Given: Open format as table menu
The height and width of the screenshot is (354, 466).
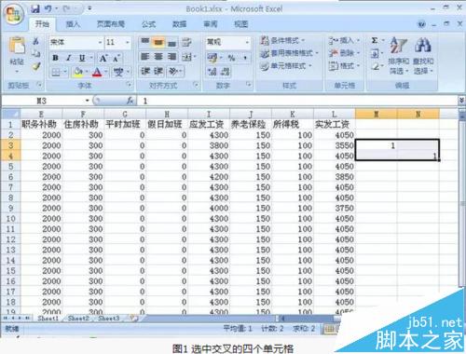Looking at the screenshot, I should click(x=289, y=53).
